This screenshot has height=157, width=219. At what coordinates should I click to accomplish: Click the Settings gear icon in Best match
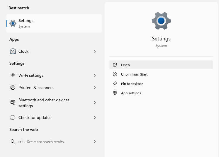click(x=13, y=23)
